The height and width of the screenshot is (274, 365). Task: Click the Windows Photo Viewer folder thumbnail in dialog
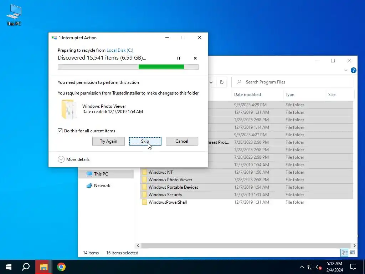pos(69,109)
